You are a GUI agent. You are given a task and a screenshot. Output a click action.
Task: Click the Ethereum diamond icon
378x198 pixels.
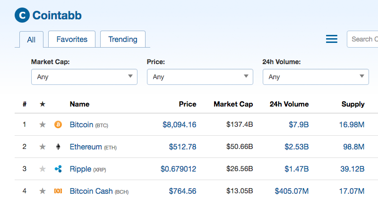(x=58, y=147)
